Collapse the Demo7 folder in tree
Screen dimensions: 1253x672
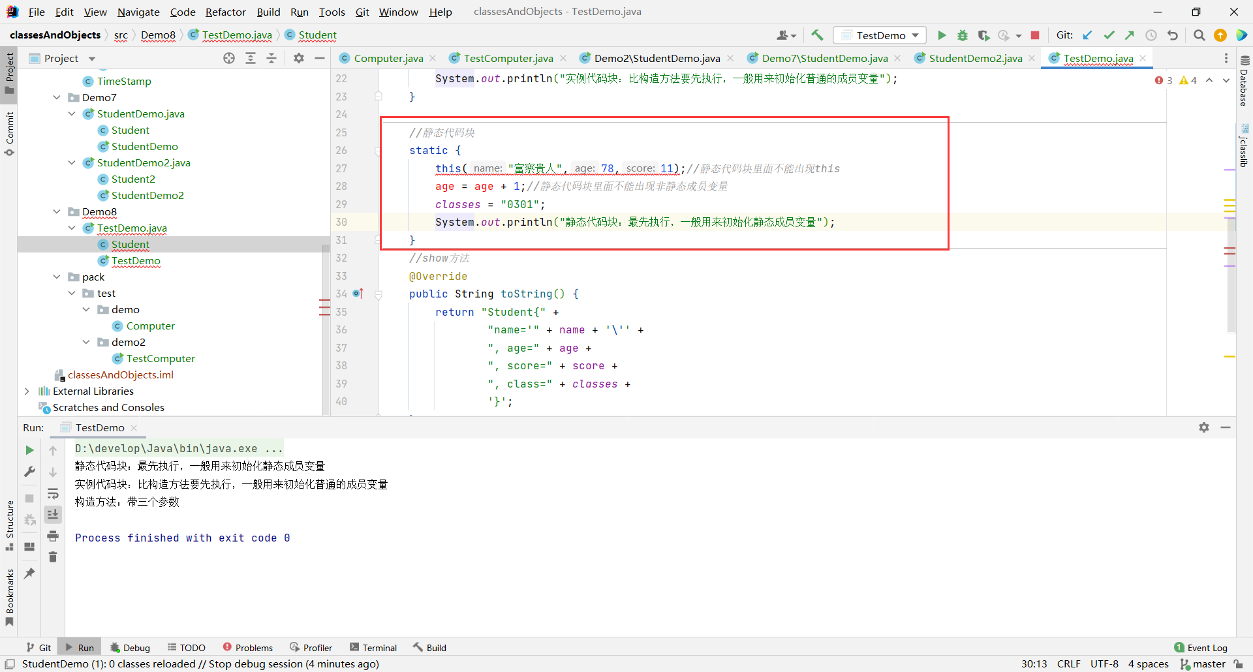[57, 97]
